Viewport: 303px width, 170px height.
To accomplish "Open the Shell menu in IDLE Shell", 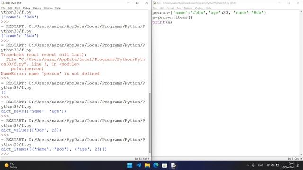I will tap(18, 8).
